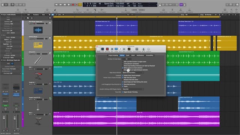Open Editors with the scissors button

24,5
